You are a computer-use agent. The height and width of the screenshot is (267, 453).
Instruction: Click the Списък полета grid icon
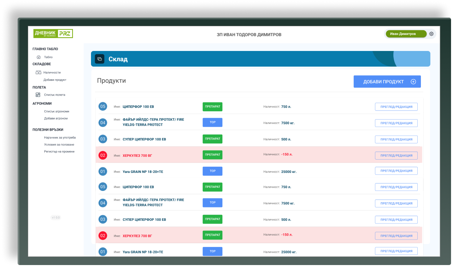[x=38, y=94]
